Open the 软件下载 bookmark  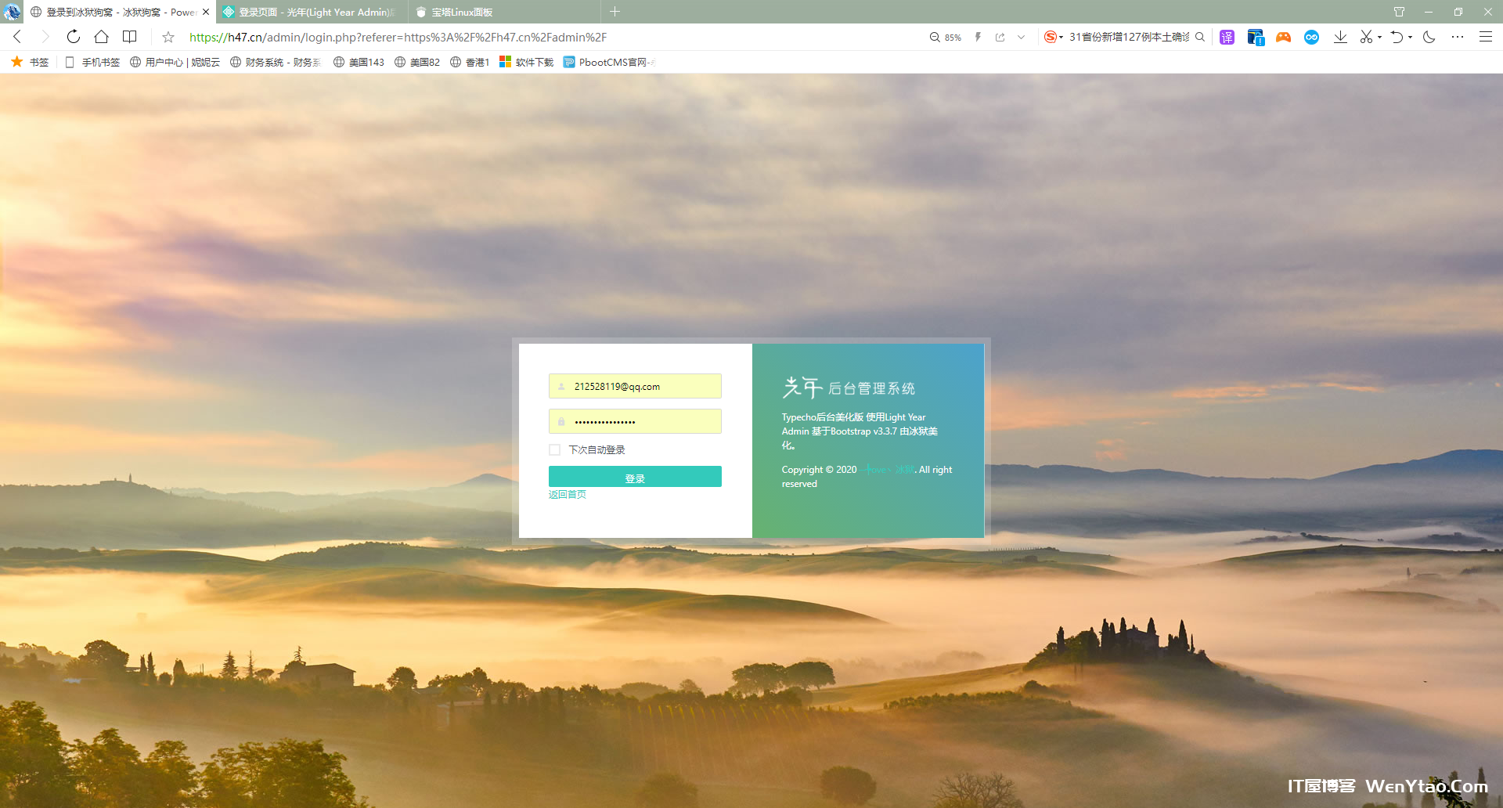coord(526,62)
